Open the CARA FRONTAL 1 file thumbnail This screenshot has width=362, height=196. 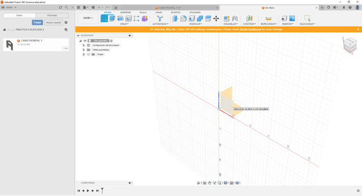tap(9, 45)
